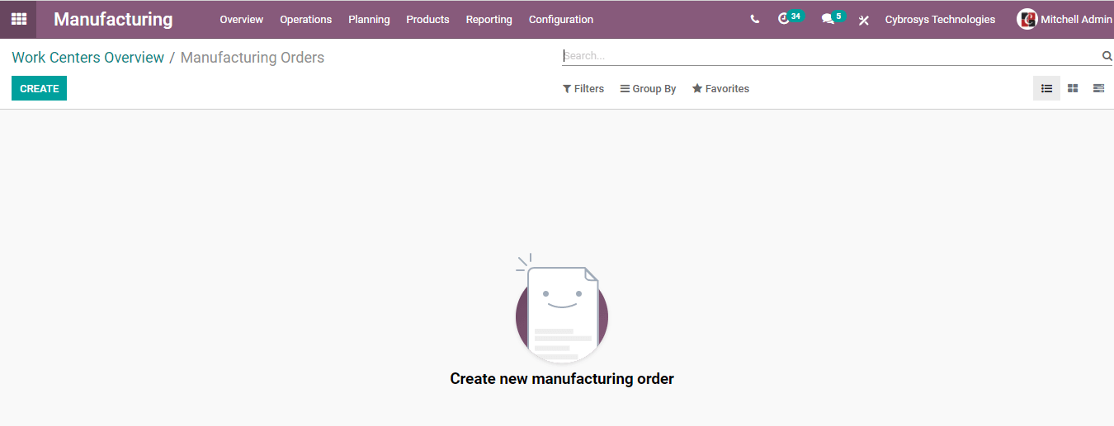Click Manufacturing Orders breadcrumb text
The width and height of the screenshot is (1114, 426).
pyautogui.click(x=253, y=58)
